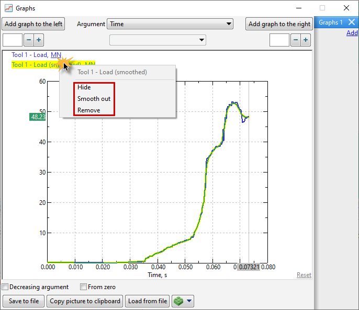Click the right minus stepper button
Image resolution: width=359 pixels, height=310 pixels.
(295, 40)
